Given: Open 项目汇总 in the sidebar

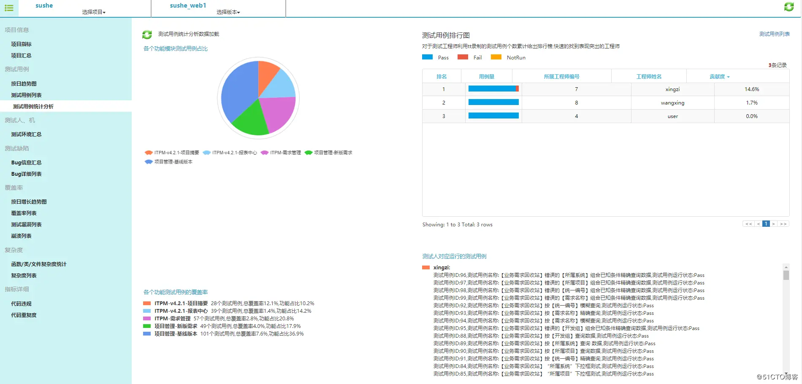Looking at the screenshot, I should [21, 56].
